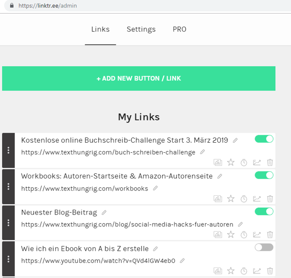Disable the Workbooks link toggle

click(264, 175)
